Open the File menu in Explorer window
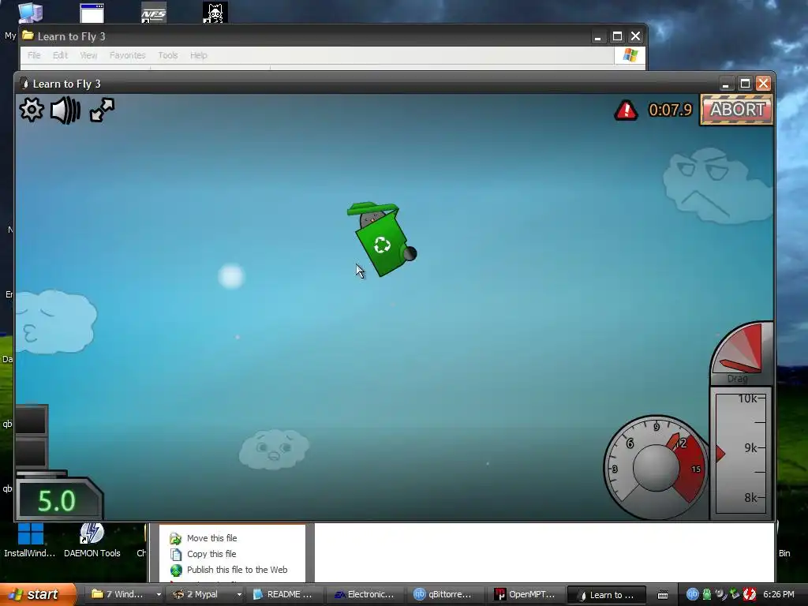 coord(34,55)
